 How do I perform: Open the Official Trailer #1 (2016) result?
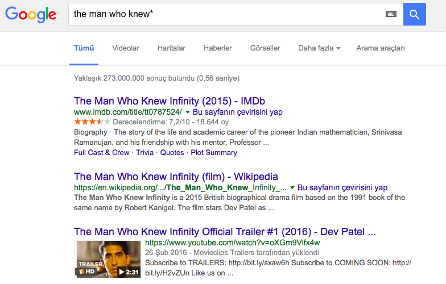225,232
